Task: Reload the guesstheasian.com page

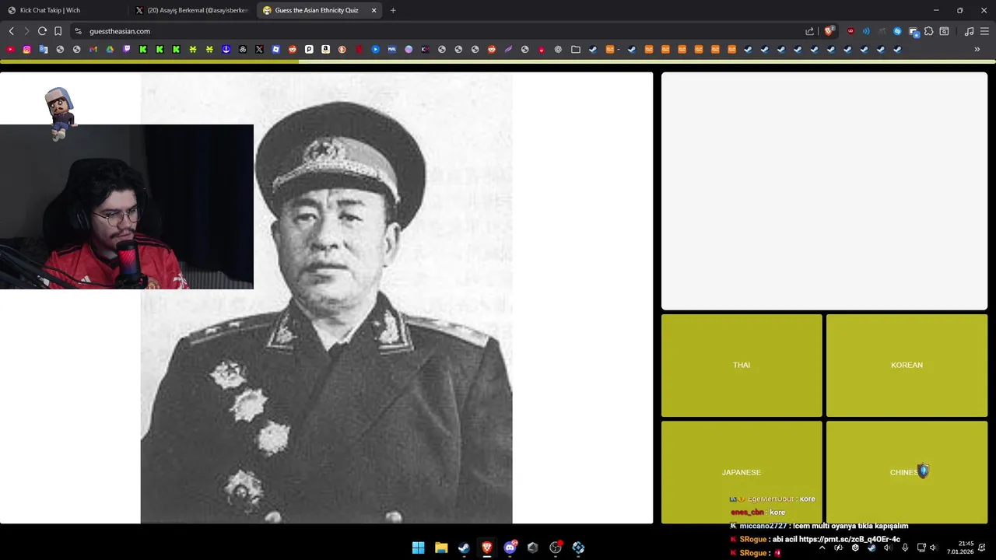Action: point(42,31)
